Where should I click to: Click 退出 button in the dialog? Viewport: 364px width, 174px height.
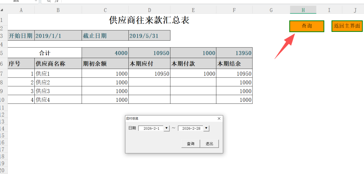[x=209, y=144]
